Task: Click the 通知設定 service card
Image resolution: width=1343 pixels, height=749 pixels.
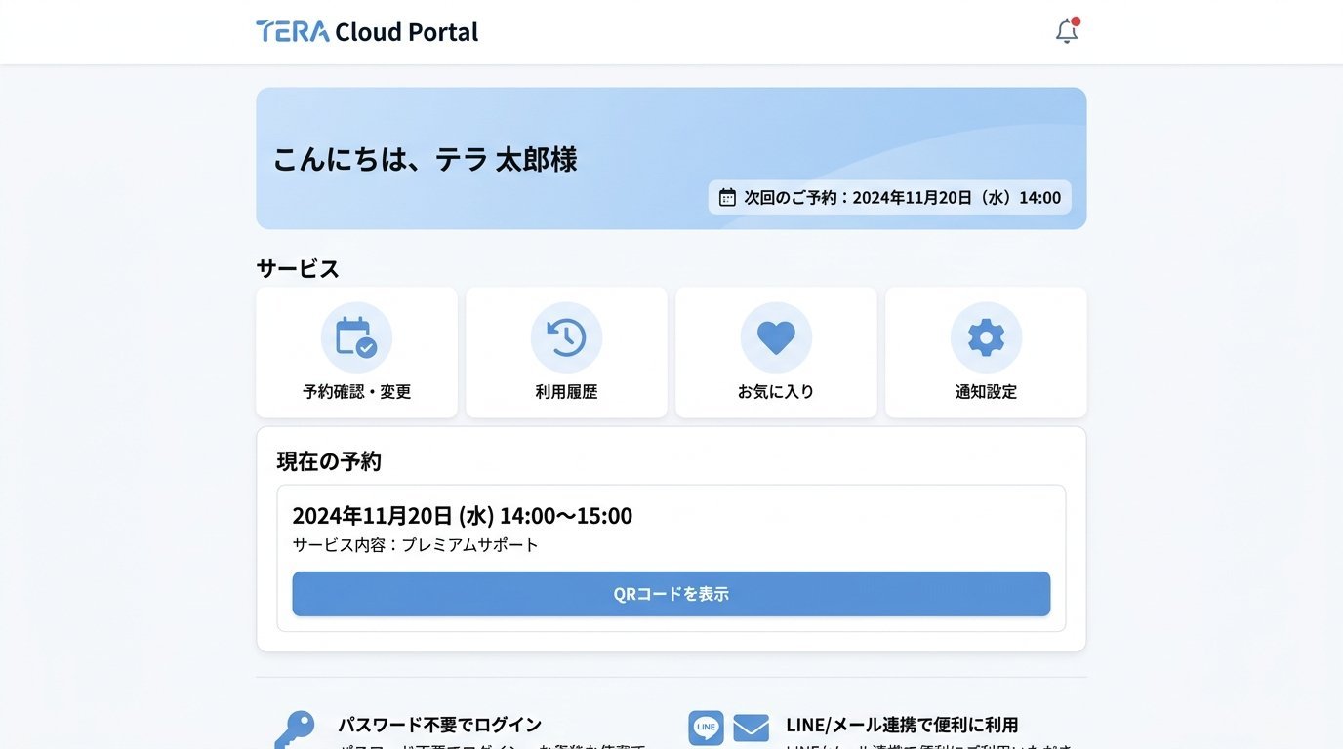Action: point(986,352)
